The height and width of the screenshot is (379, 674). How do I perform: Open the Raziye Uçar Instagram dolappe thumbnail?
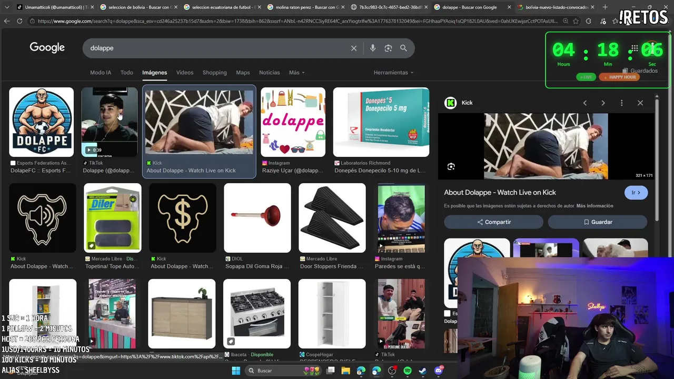click(x=293, y=122)
